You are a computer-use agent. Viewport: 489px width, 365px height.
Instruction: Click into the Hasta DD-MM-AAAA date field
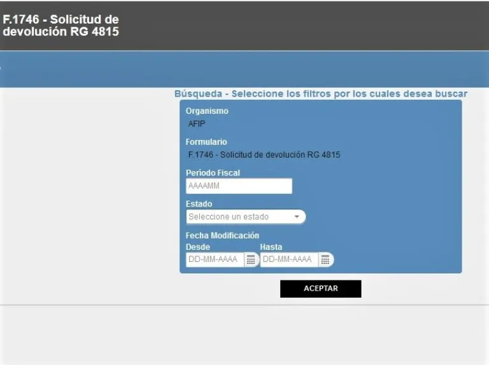(288, 260)
